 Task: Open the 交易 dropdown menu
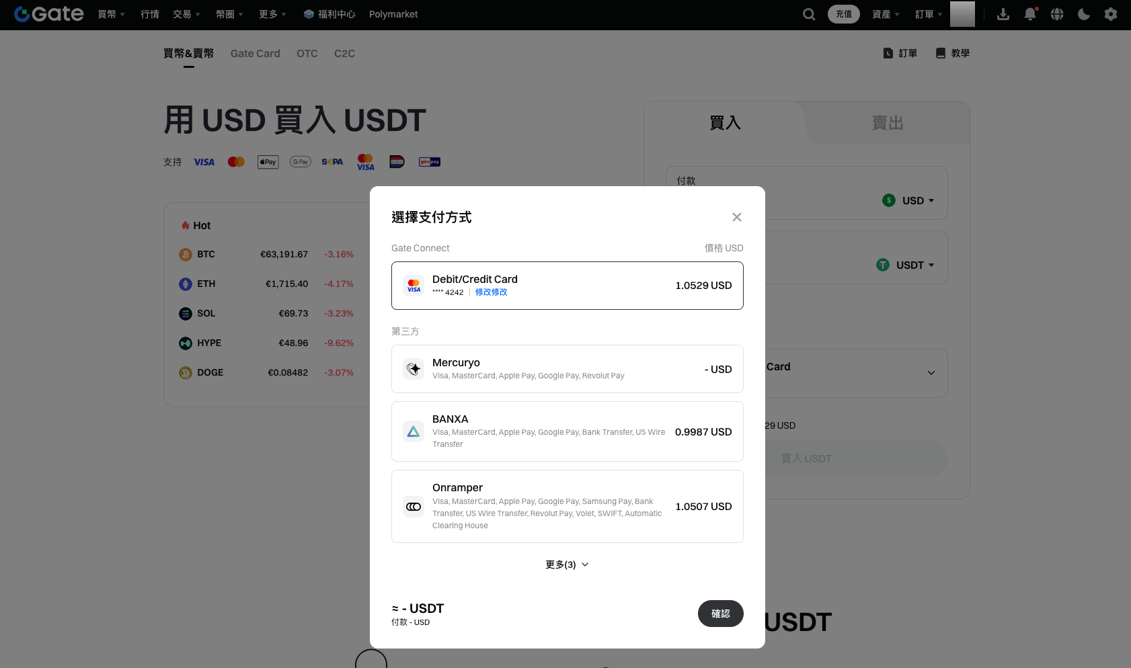click(186, 14)
